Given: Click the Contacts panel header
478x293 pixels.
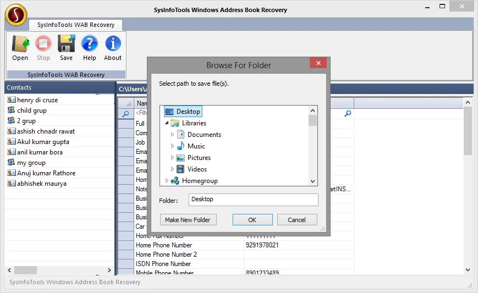Looking at the screenshot, I should [x=60, y=87].
